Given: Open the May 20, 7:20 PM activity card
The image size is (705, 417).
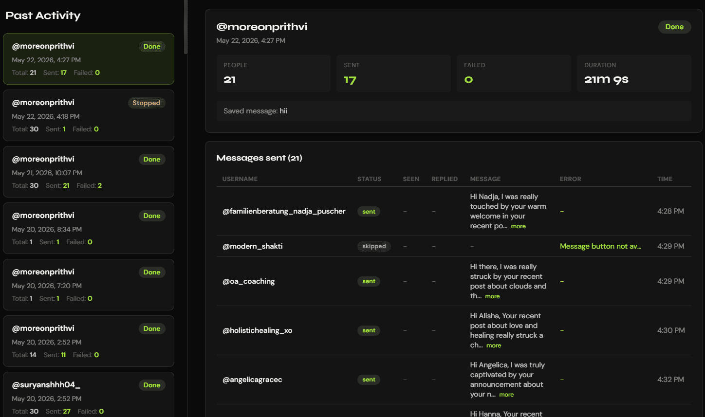Looking at the screenshot, I should 89,285.
